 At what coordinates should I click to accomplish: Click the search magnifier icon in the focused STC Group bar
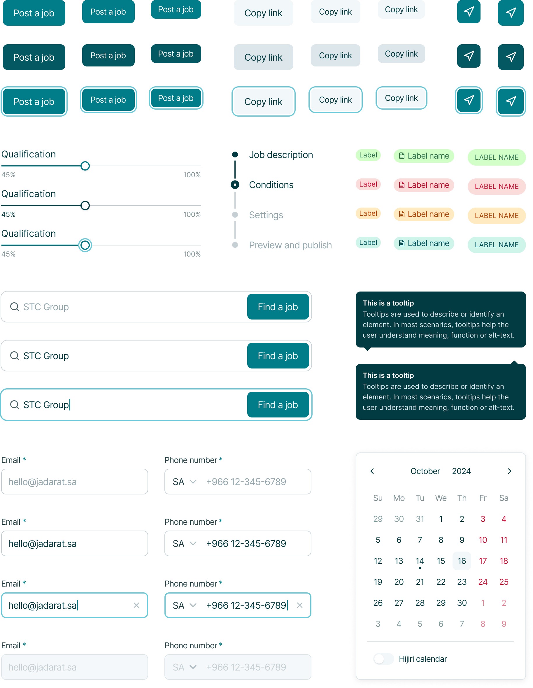(x=15, y=404)
